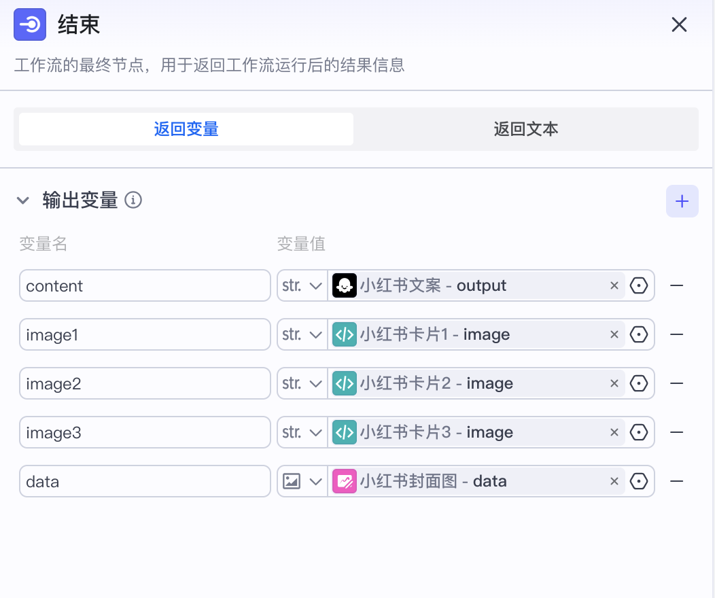715x598 pixels.
Task: Open the image type dropdown for data
Action: (x=301, y=481)
